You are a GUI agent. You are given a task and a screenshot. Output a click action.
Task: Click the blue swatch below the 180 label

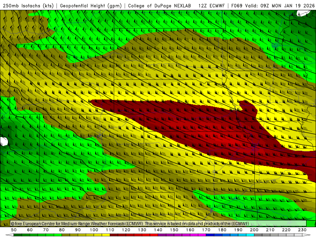[x=226, y=235]
